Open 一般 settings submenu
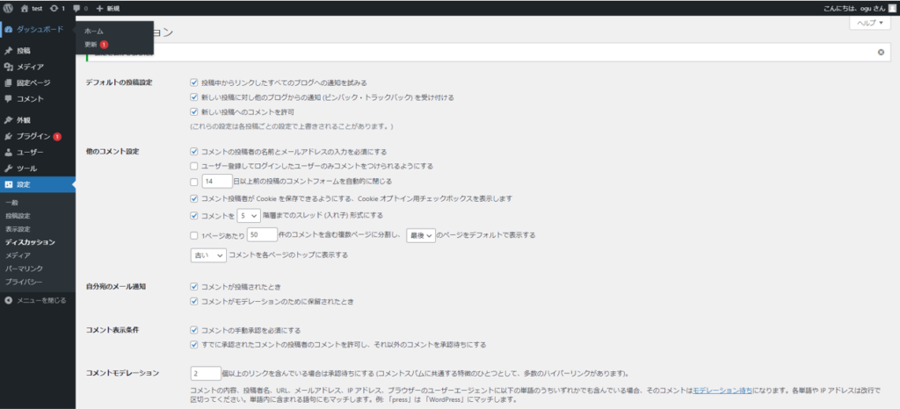900x409 pixels. (x=11, y=203)
